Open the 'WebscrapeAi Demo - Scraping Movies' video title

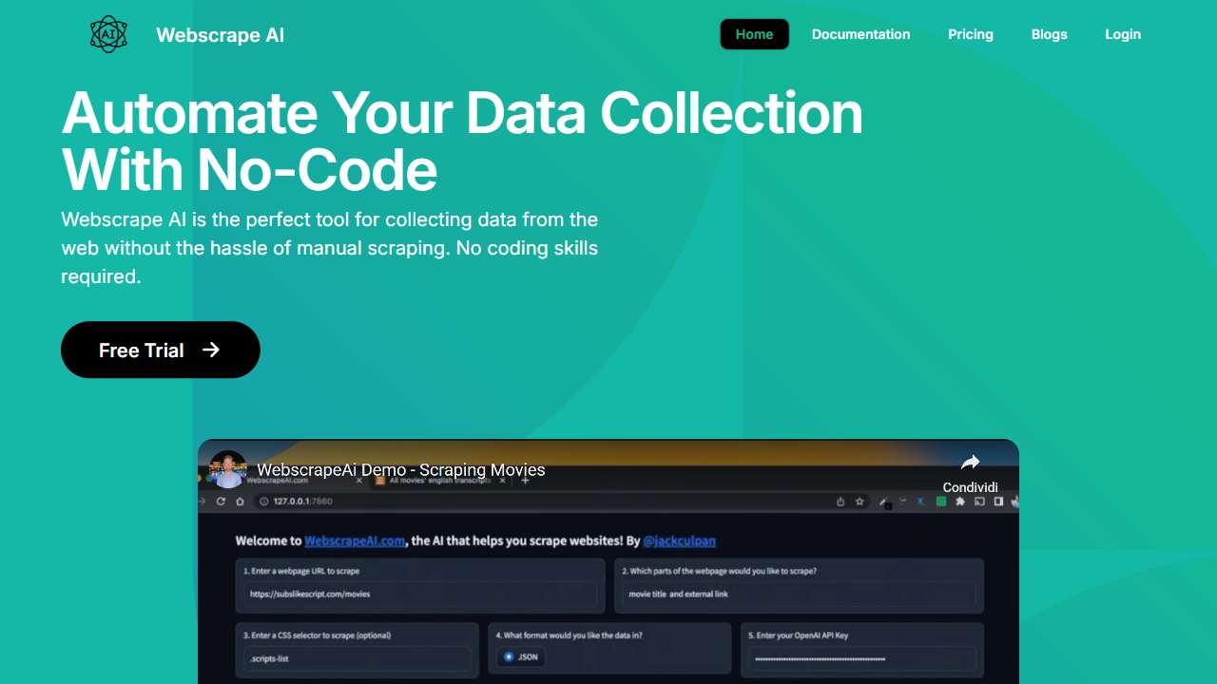pyautogui.click(x=400, y=469)
